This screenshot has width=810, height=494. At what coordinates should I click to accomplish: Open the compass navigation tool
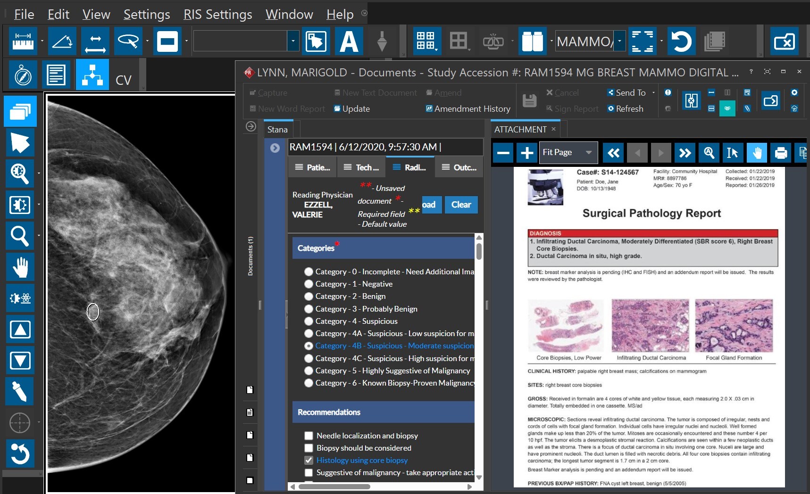pos(23,75)
